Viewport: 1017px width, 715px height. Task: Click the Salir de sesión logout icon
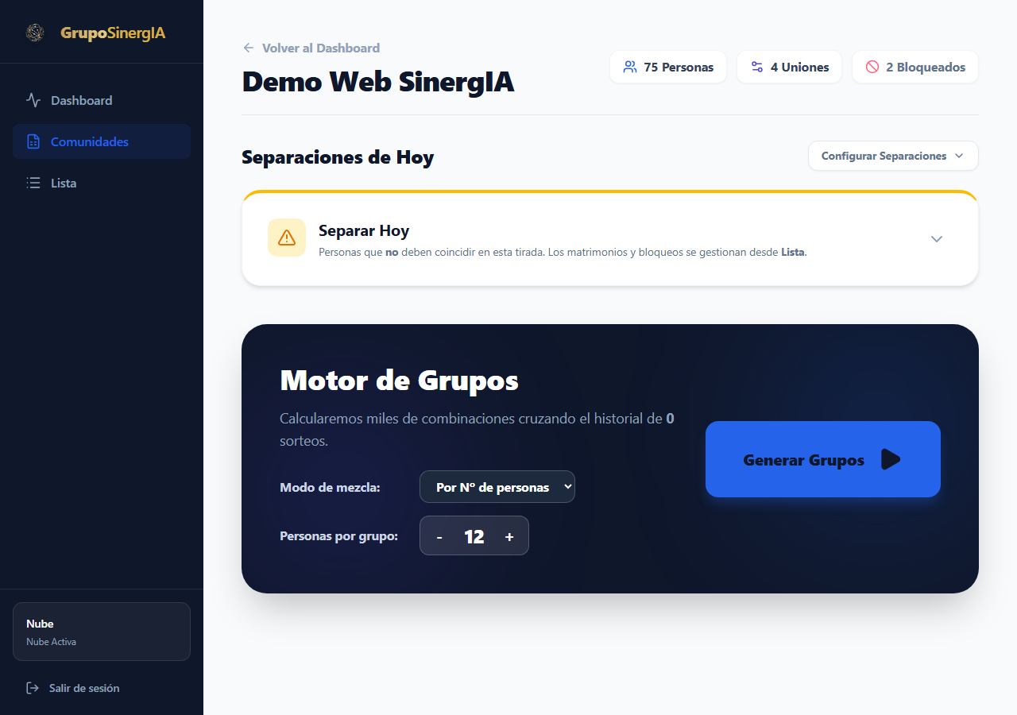pyautogui.click(x=33, y=688)
